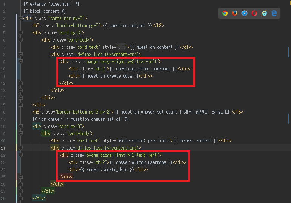Expand the folded style value on line 7
291x203 pixels.
tap(122, 47)
